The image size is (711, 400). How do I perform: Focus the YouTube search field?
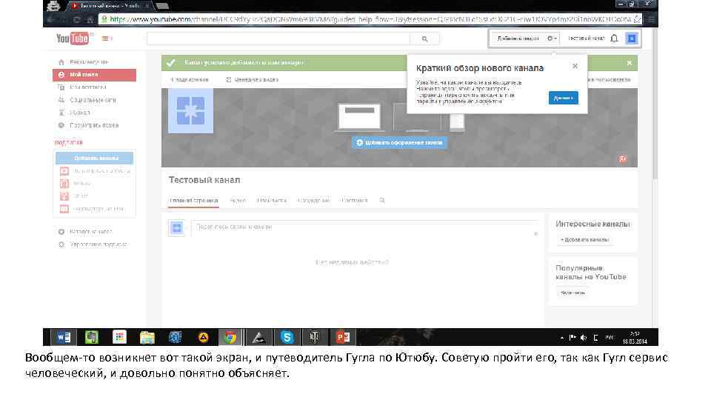[278, 39]
